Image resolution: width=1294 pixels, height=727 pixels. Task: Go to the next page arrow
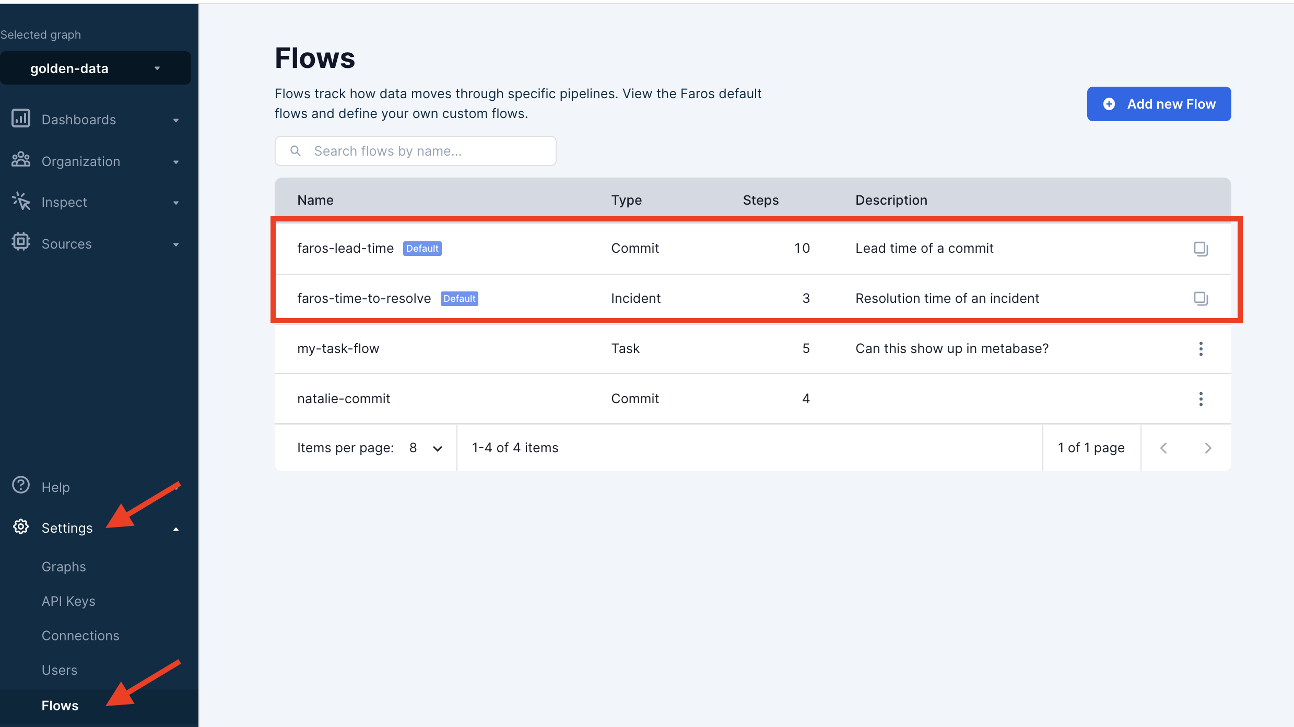(x=1208, y=448)
